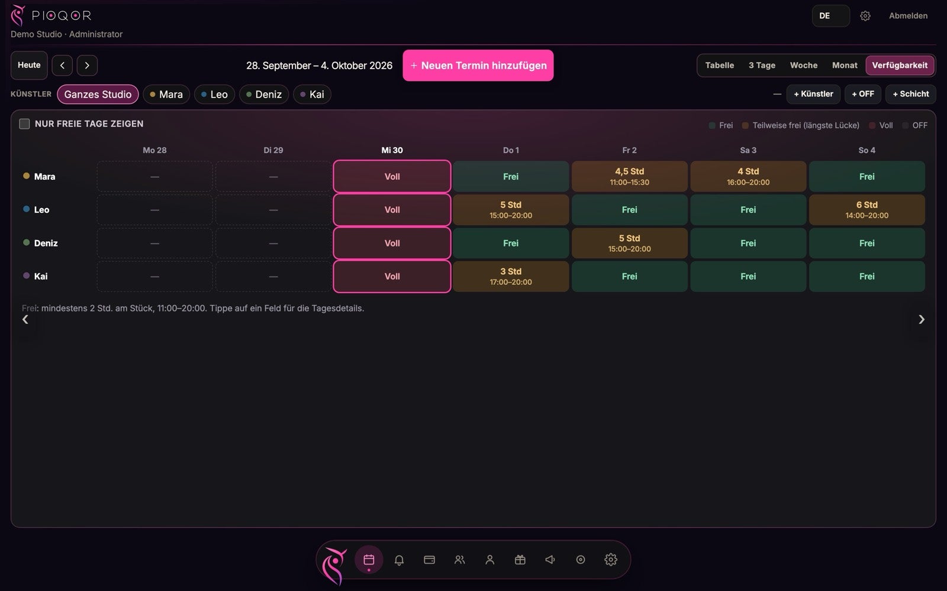Click Neuen Termin hinzufügen button
This screenshot has height=591, width=947.
click(x=478, y=66)
